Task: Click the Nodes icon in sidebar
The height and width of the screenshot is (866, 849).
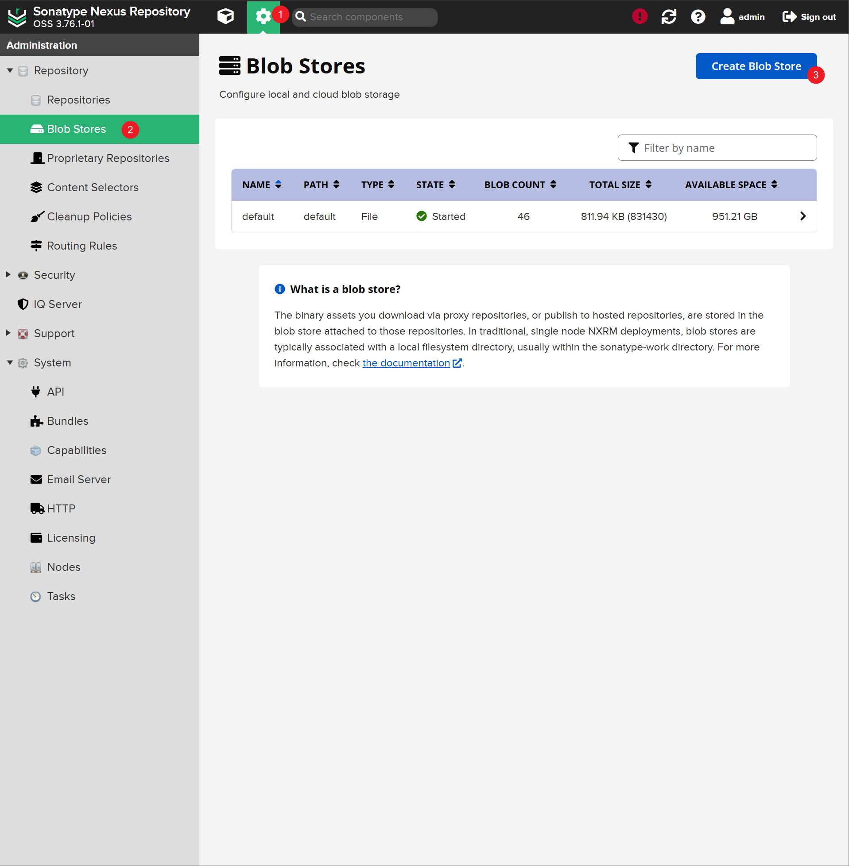Action: pyautogui.click(x=36, y=567)
